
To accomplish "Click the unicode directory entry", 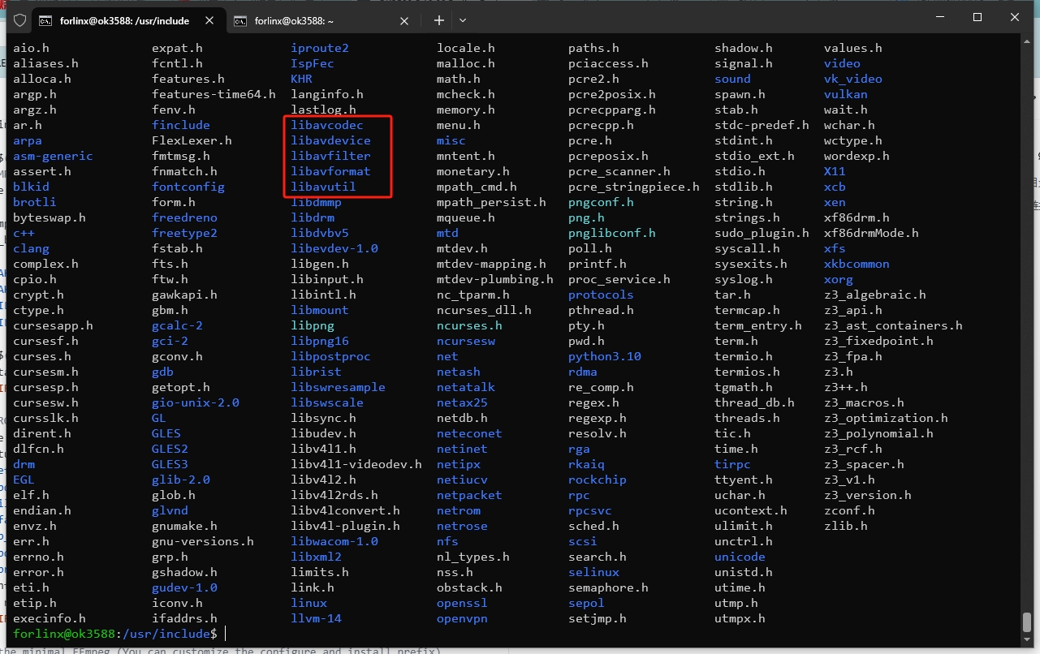I will click(x=740, y=557).
